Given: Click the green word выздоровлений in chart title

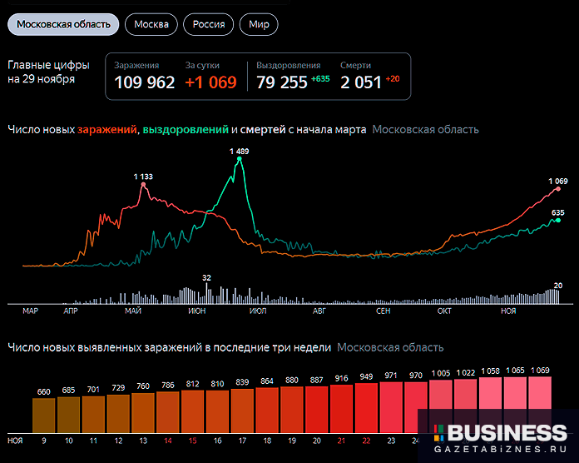Looking at the screenshot, I should pos(186,129).
